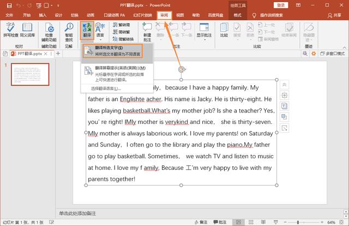The image size is (349, 226).
Task: Click the Save icon in the title bar
Action: coord(9,5)
